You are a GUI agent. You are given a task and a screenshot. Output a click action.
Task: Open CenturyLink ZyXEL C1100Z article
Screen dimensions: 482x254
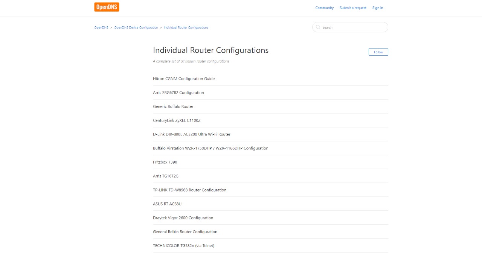[x=177, y=120]
